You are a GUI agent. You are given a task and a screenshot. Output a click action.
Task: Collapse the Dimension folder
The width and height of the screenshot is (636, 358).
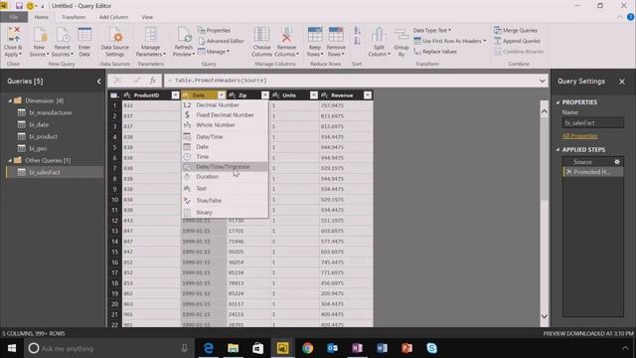tap(10, 100)
